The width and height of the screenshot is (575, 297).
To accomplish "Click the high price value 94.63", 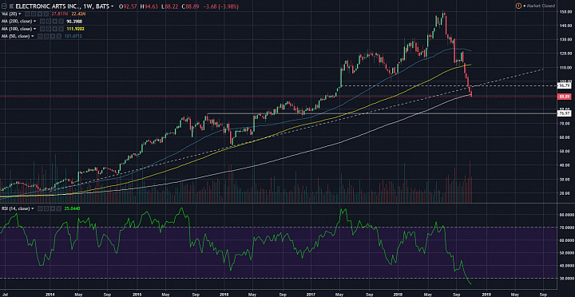I will (151, 6).
